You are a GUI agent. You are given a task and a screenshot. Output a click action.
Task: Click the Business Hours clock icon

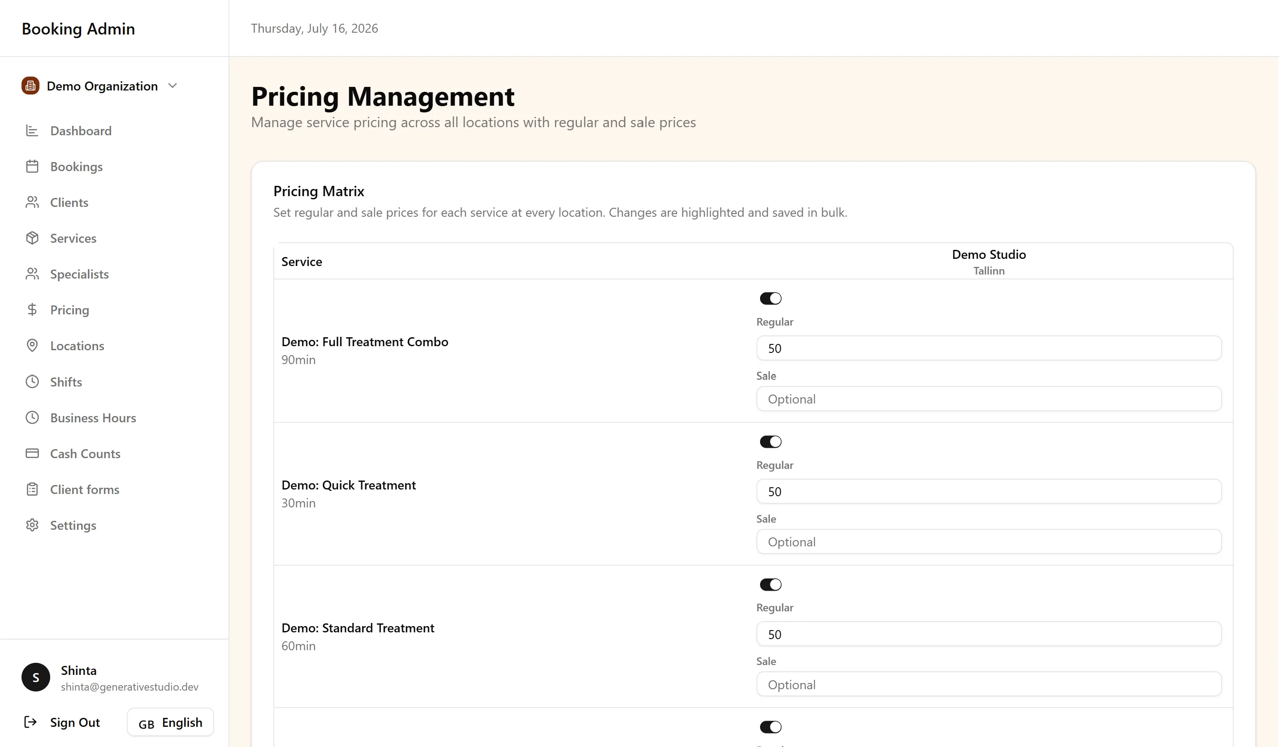click(x=32, y=417)
